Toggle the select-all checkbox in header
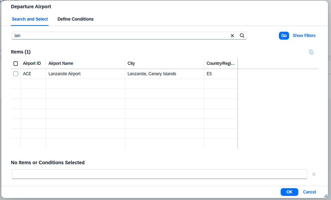The width and height of the screenshot is (331, 200). (16, 64)
